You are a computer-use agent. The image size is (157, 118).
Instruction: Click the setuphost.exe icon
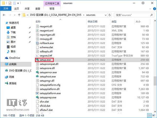point(37,77)
